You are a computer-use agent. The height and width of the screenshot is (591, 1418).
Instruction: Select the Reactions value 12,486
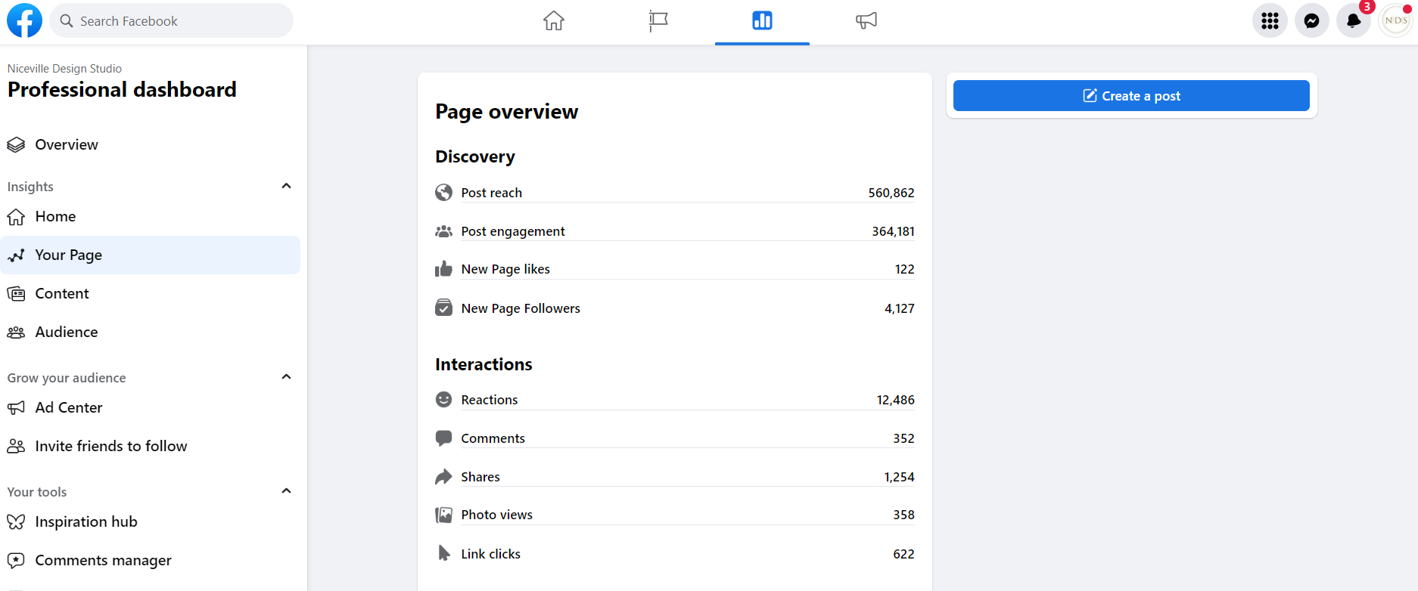895,400
